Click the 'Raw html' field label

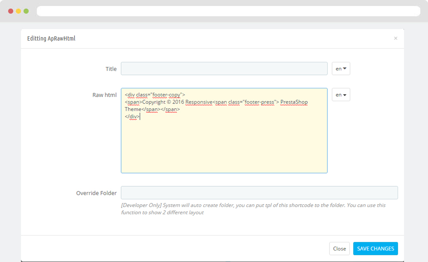pyautogui.click(x=104, y=95)
